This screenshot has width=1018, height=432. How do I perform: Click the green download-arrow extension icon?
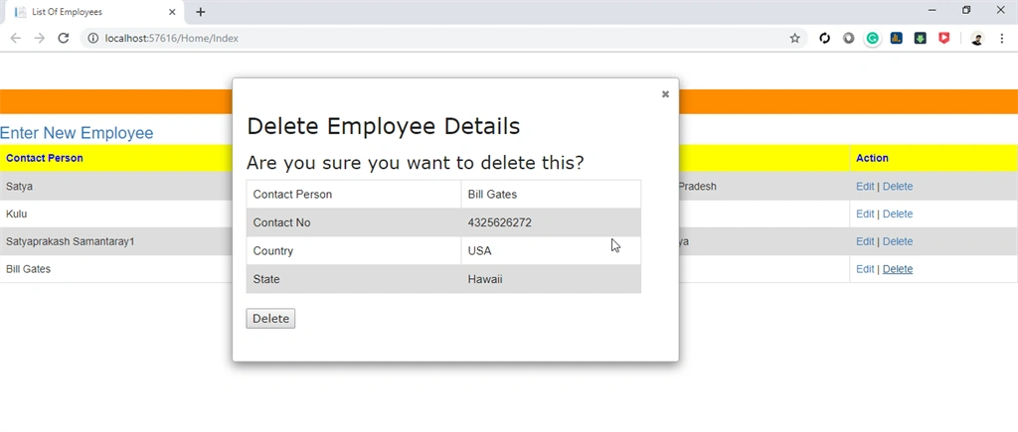pos(920,39)
